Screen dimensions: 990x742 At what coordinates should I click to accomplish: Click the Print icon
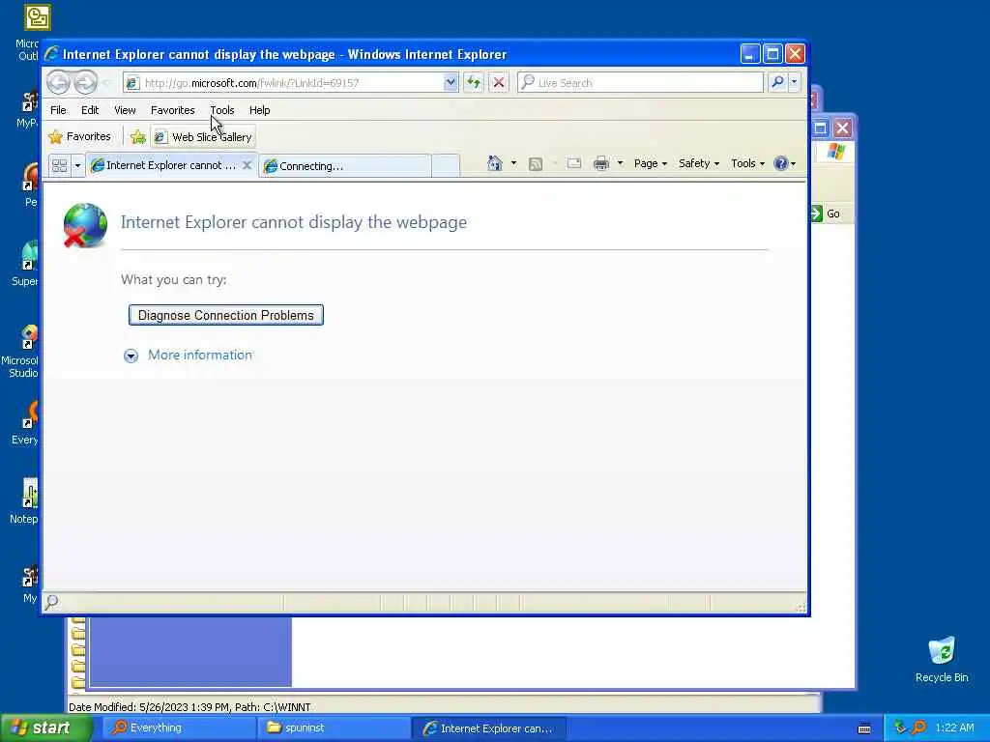pos(601,163)
